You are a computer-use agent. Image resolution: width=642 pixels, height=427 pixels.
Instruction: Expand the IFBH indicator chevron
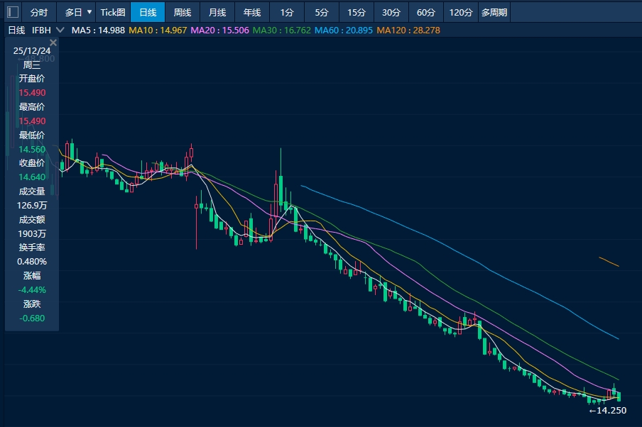(x=60, y=30)
